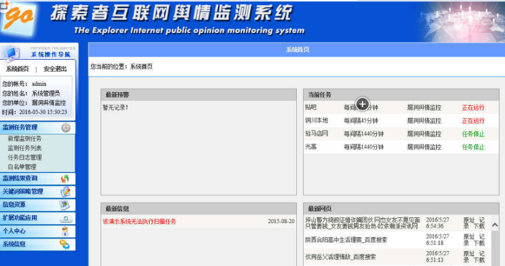Viewport: 505px width, 266px height.
Task: Click the gears icon beside 系统信息
Action: (x=65, y=244)
